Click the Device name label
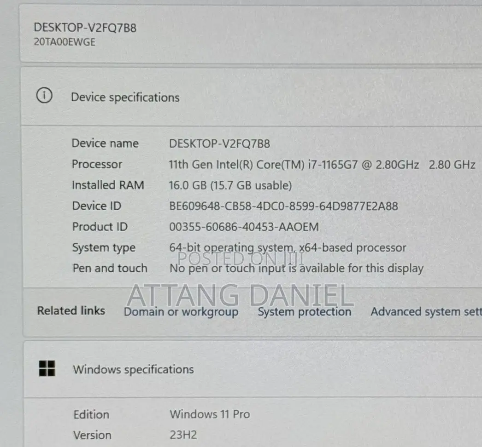Screen dimensions: 482x447 tap(105, 143)
